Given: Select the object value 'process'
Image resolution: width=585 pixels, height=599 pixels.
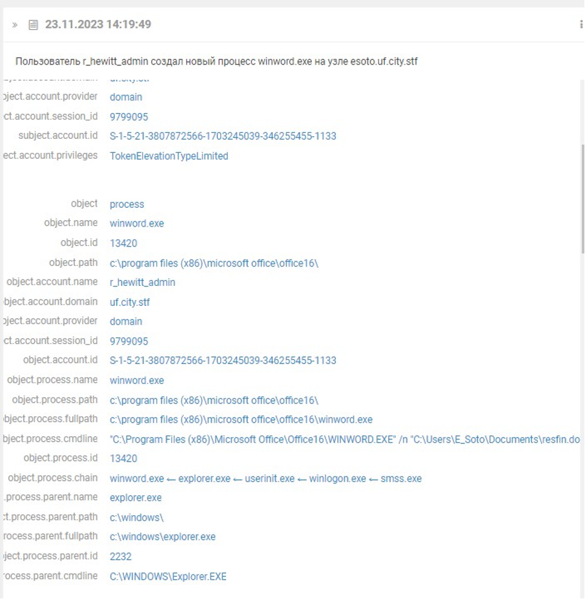Looking at the screenshot, I should pyautogui.click(x=127, y=204).
